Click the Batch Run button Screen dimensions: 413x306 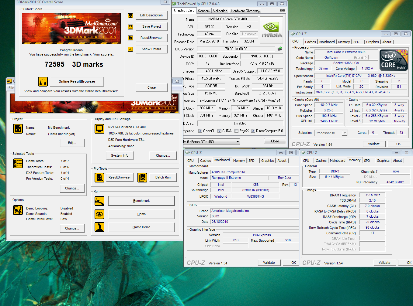163,177
